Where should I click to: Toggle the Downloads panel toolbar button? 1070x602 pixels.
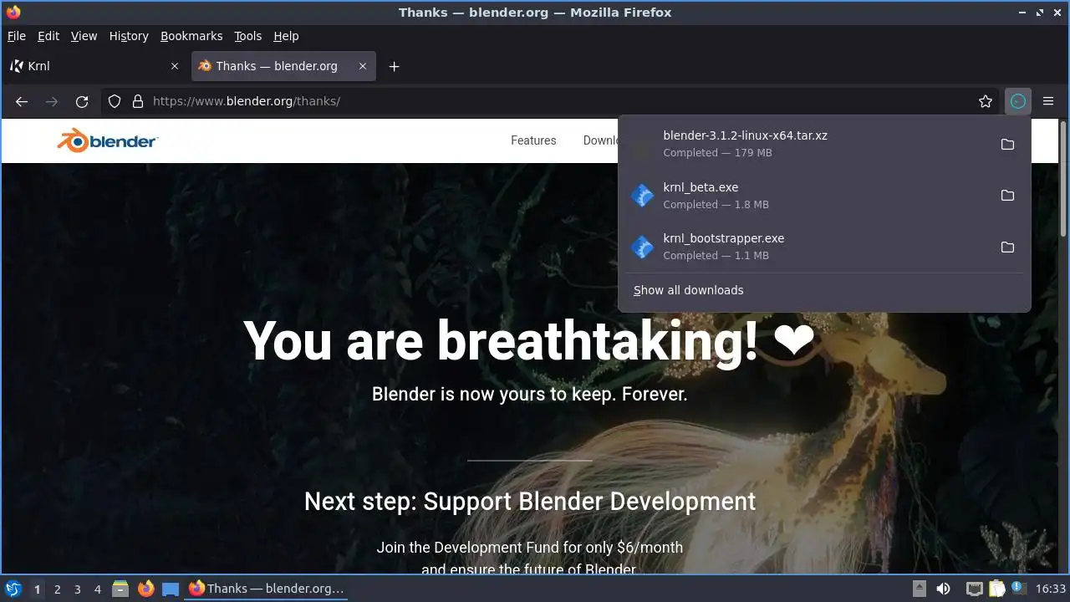[1017, 101]
